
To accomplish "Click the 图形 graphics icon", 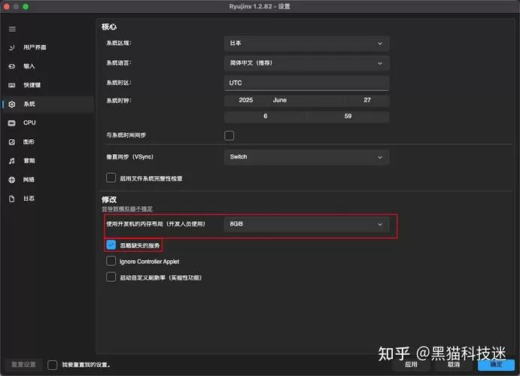I will pos(12,142).
